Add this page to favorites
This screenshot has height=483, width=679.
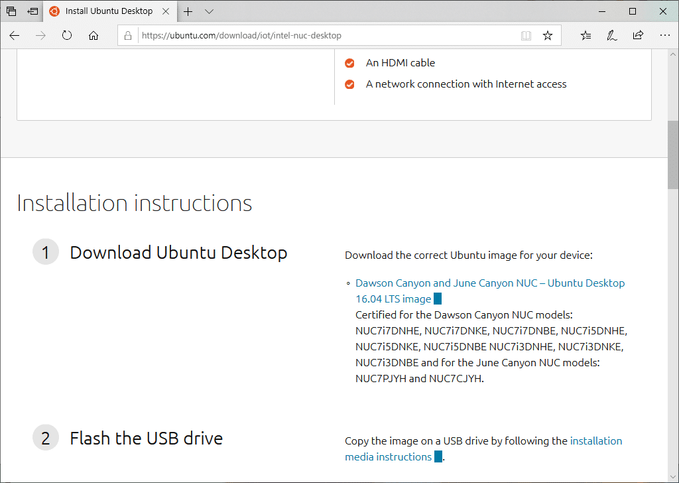[x=548, y=36]
